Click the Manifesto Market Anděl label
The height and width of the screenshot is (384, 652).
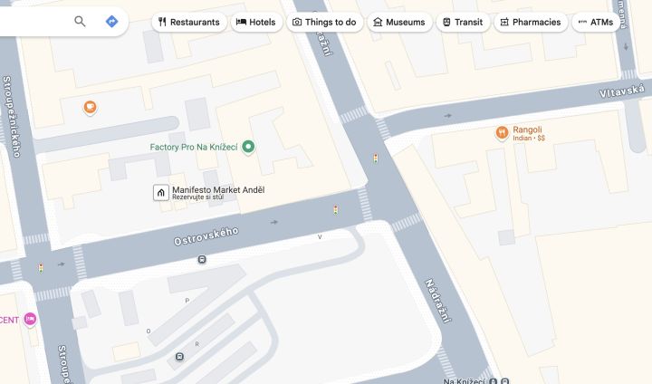click(218, 190)
